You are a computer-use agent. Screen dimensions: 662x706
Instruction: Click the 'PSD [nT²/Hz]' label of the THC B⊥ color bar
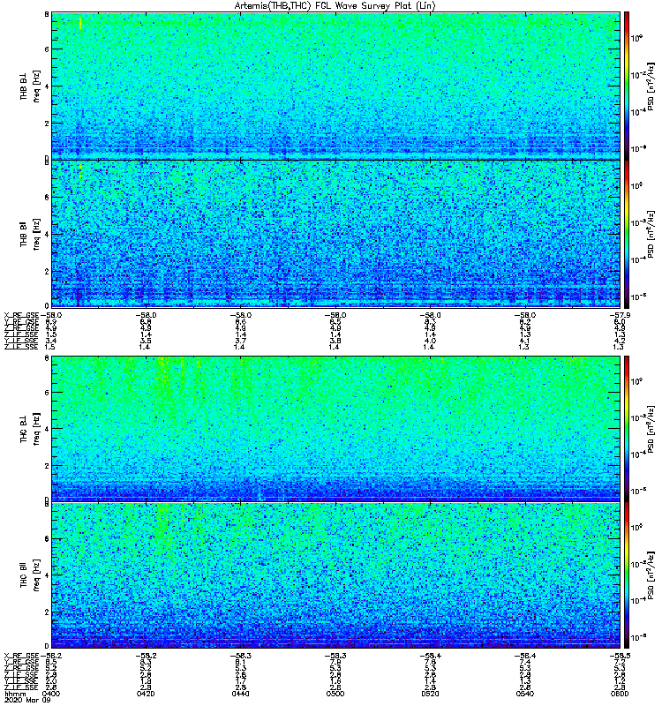[x=651, y=430]
